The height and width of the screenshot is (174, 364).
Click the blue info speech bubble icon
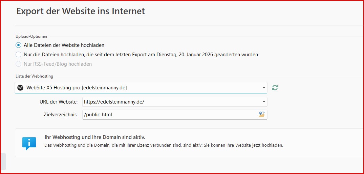tap(29, 144)
